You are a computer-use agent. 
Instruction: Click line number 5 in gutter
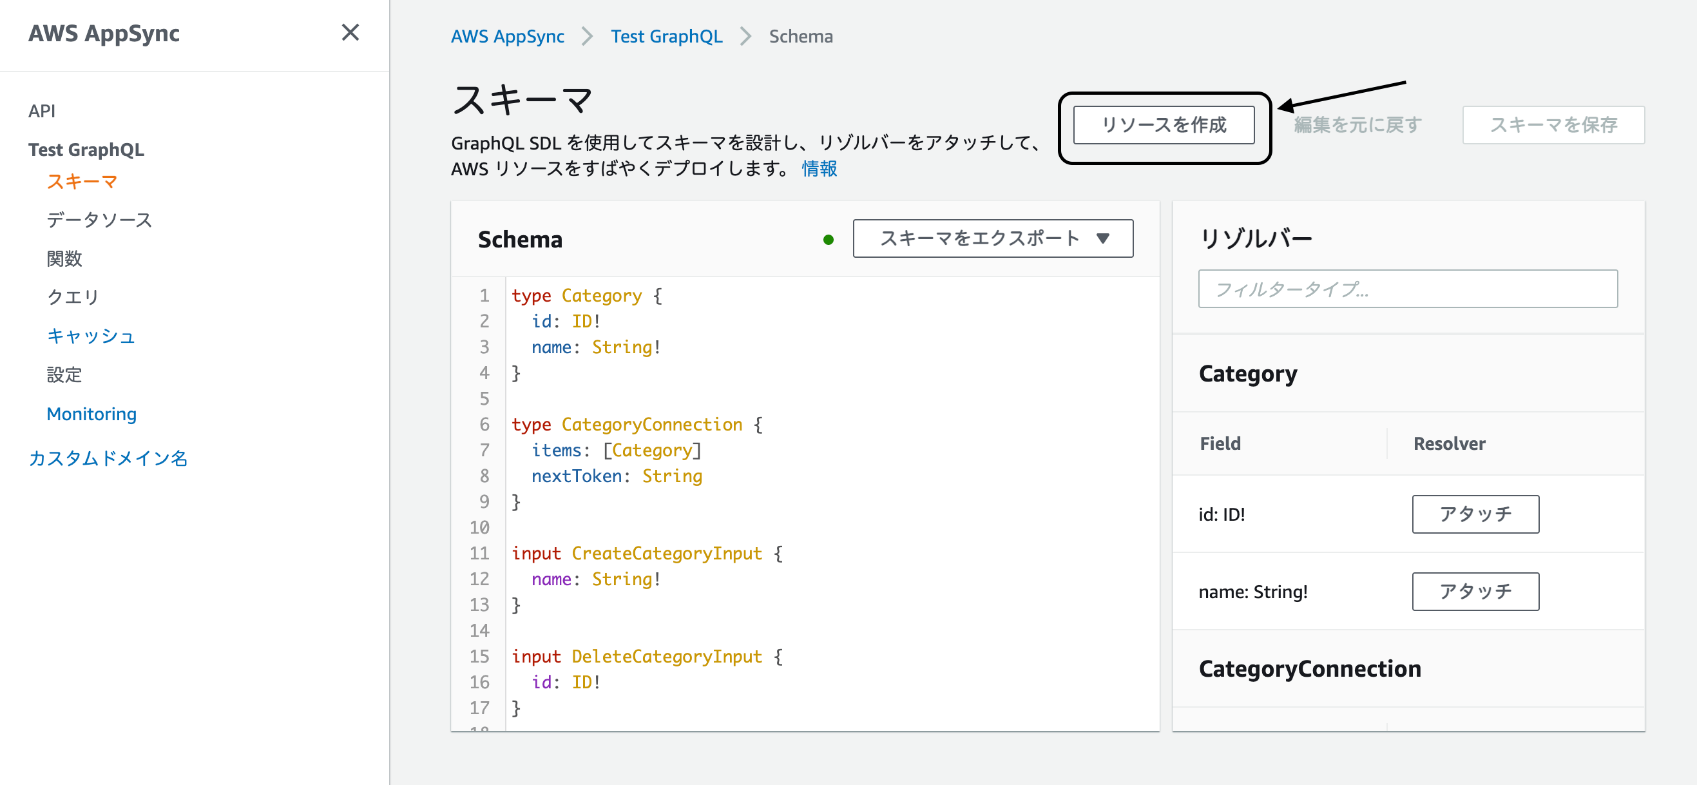tap(484, 399)
